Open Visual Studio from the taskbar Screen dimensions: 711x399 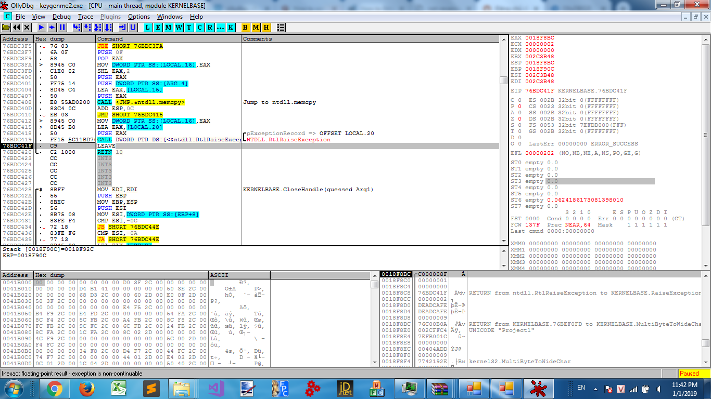(216, 389)
